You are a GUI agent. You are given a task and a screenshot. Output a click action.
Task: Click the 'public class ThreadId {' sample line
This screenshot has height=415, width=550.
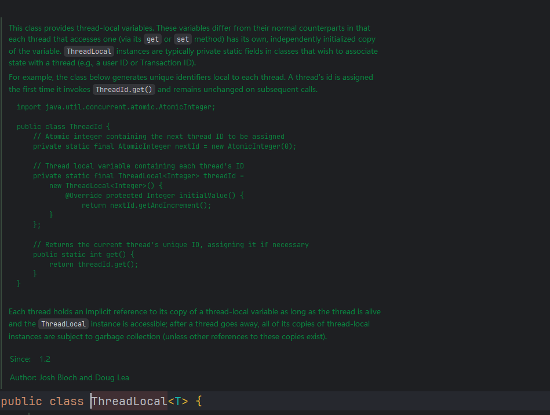pyautogui.click(x=63, y=127)
